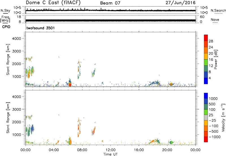Click the "500" value on velocity colorbar
Image resolution: width=226 pixels, height=156 pixels.
click(212, 104)
